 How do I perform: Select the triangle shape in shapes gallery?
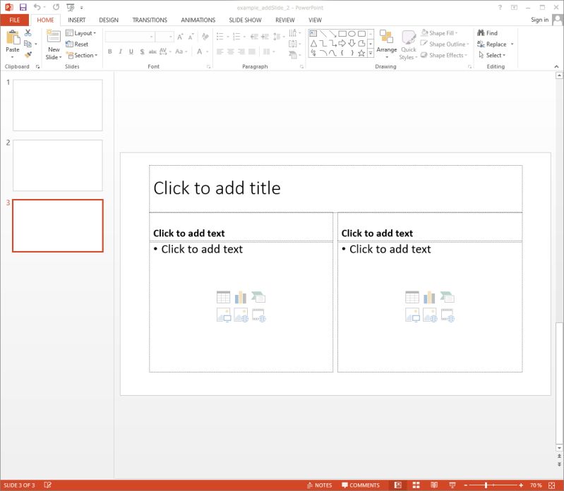coord(313,44)
